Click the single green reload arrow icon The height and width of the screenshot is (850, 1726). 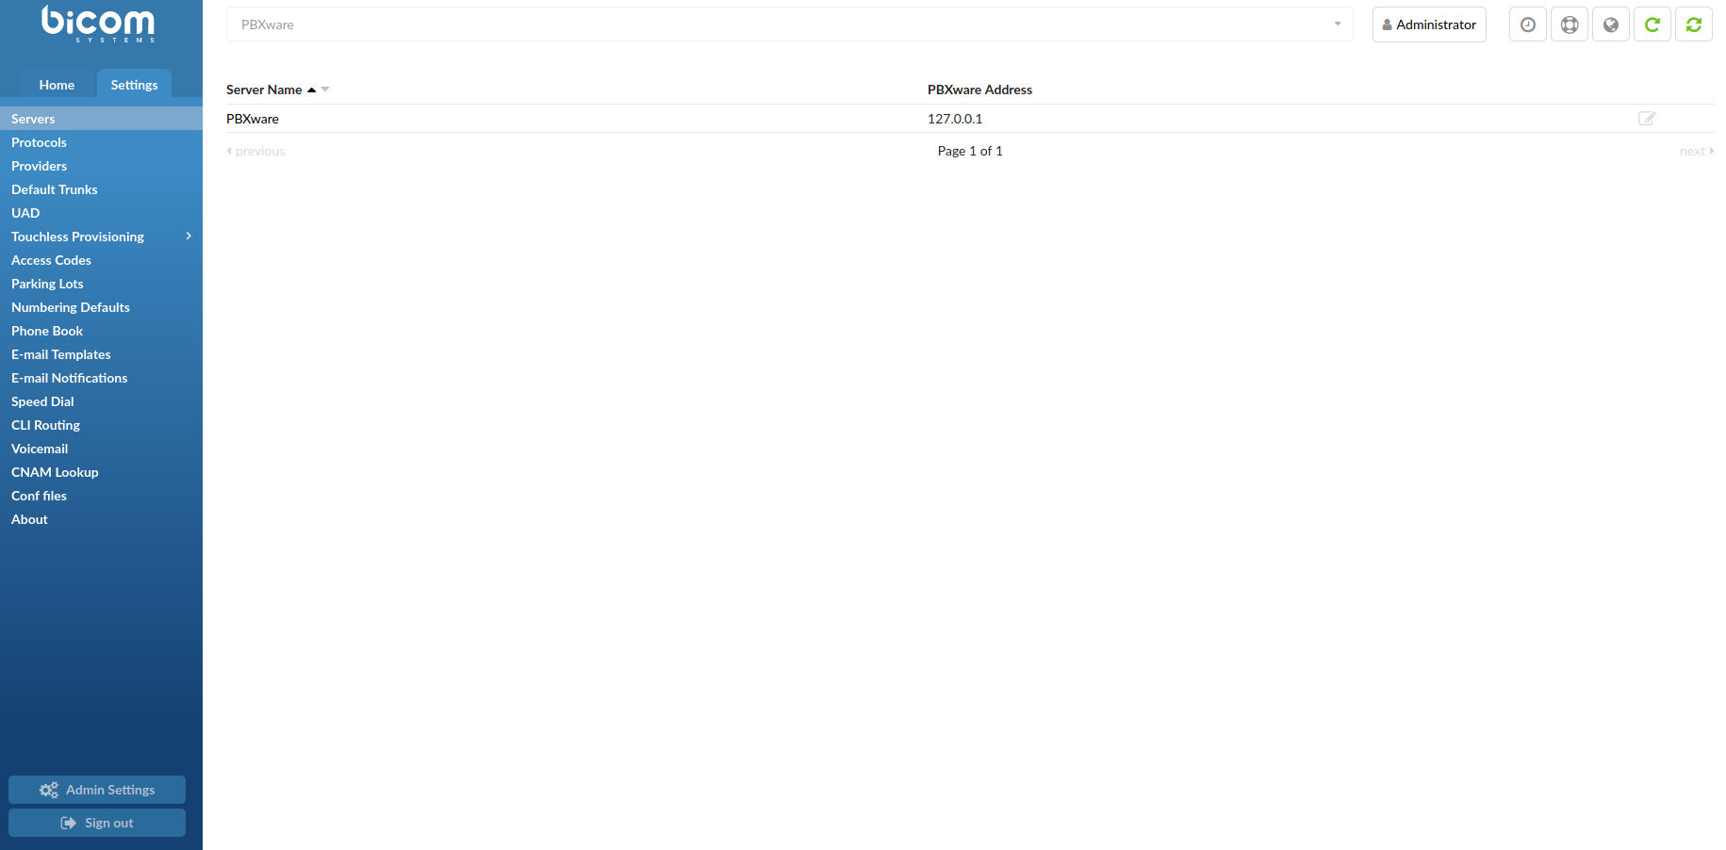(x=1652, y=25)
